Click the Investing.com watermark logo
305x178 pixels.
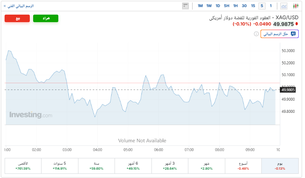pos(31,115)
